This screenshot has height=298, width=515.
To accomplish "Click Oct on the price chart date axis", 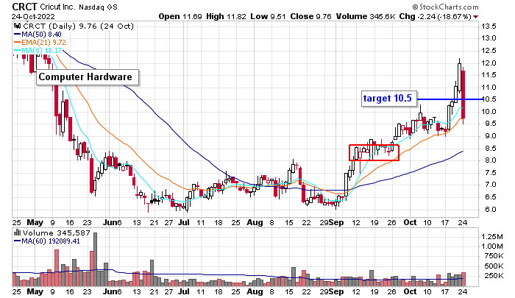I will coord(410,223).
